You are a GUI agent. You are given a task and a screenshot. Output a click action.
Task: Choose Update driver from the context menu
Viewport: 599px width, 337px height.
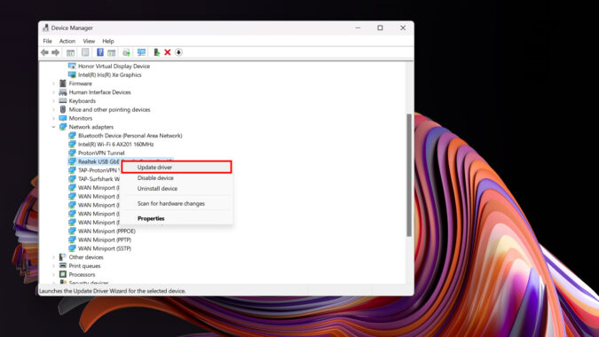click(177, 167)
